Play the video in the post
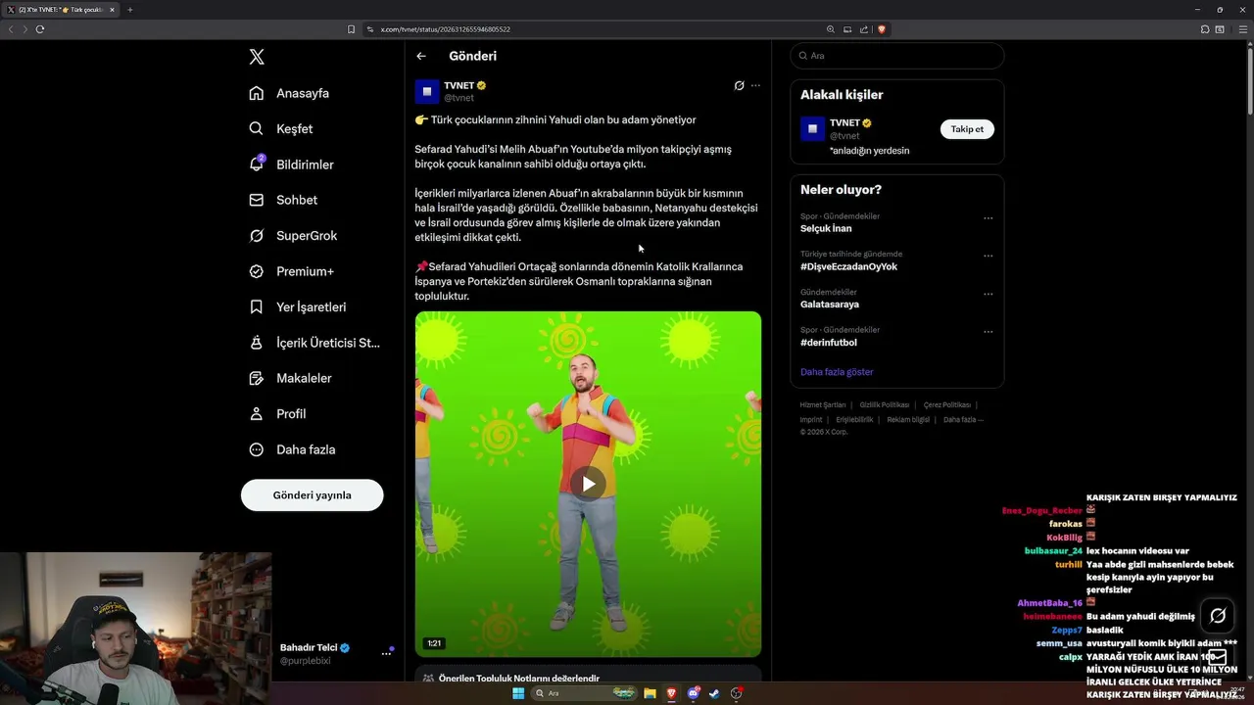 (x=588, y=484)
